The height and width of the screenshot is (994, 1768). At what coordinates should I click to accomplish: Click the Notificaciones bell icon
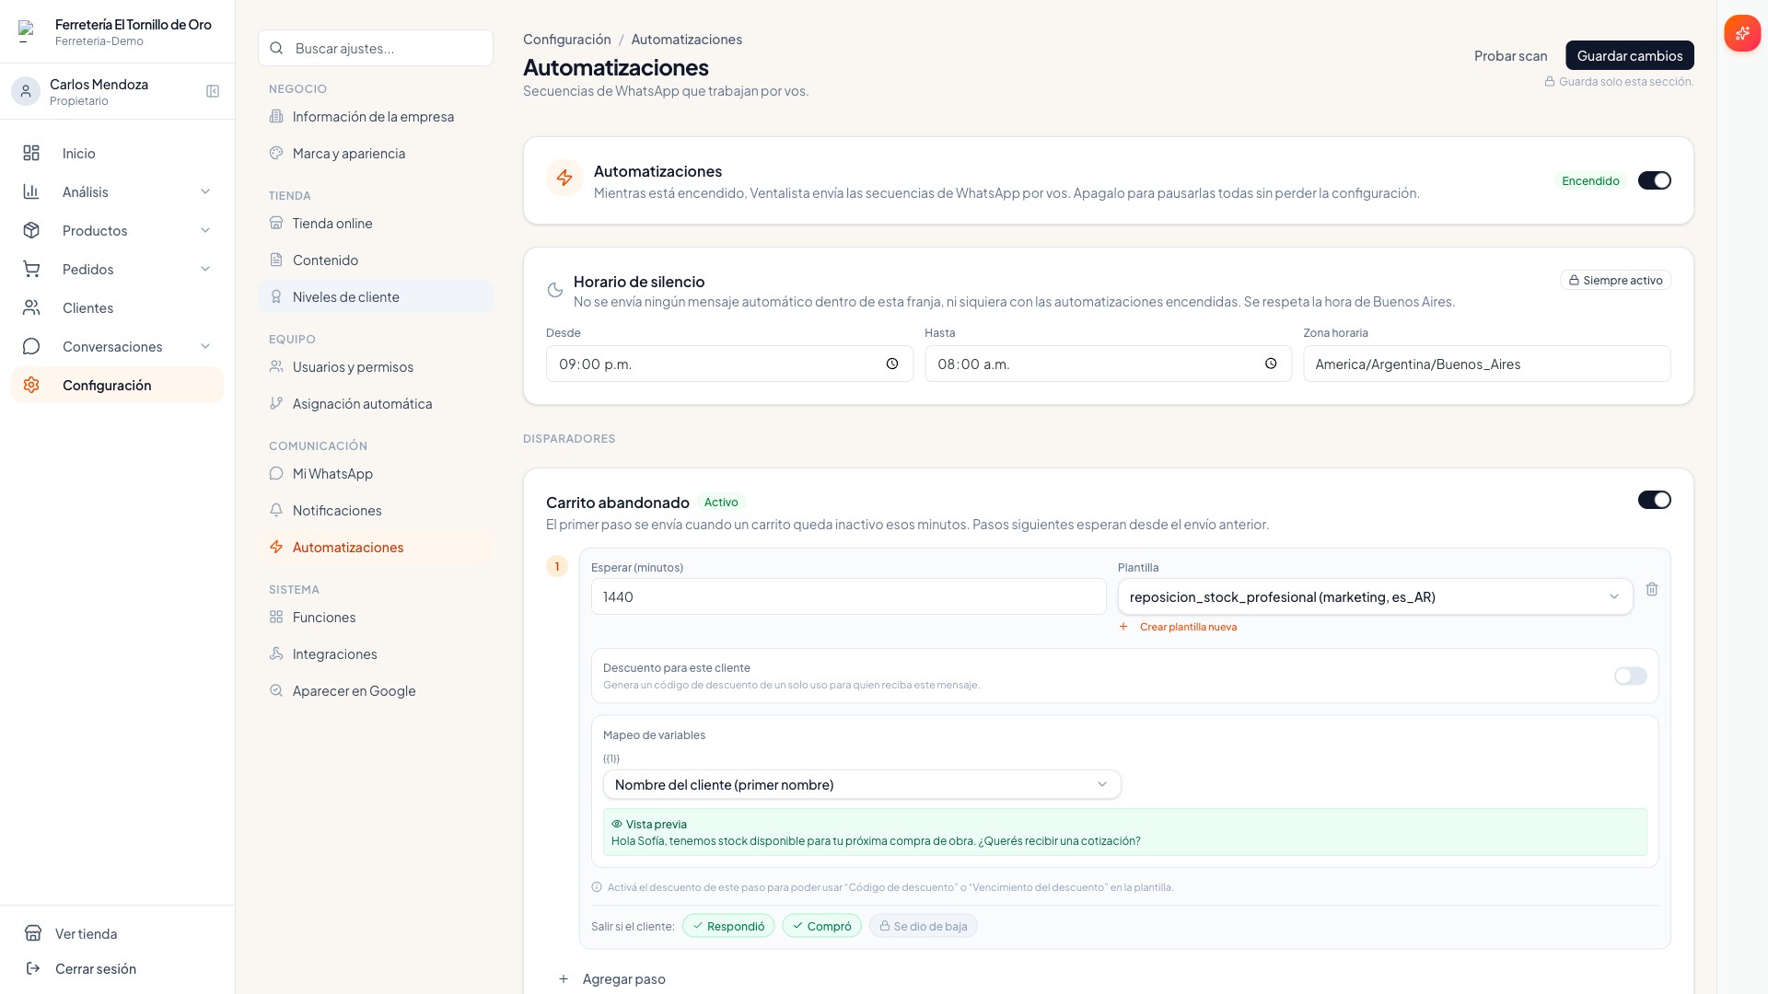(276, 510)
